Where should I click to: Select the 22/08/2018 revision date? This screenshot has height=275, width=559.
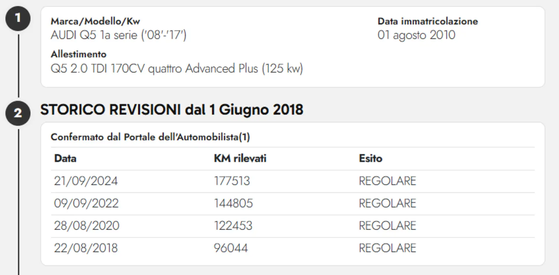[86, 248]
